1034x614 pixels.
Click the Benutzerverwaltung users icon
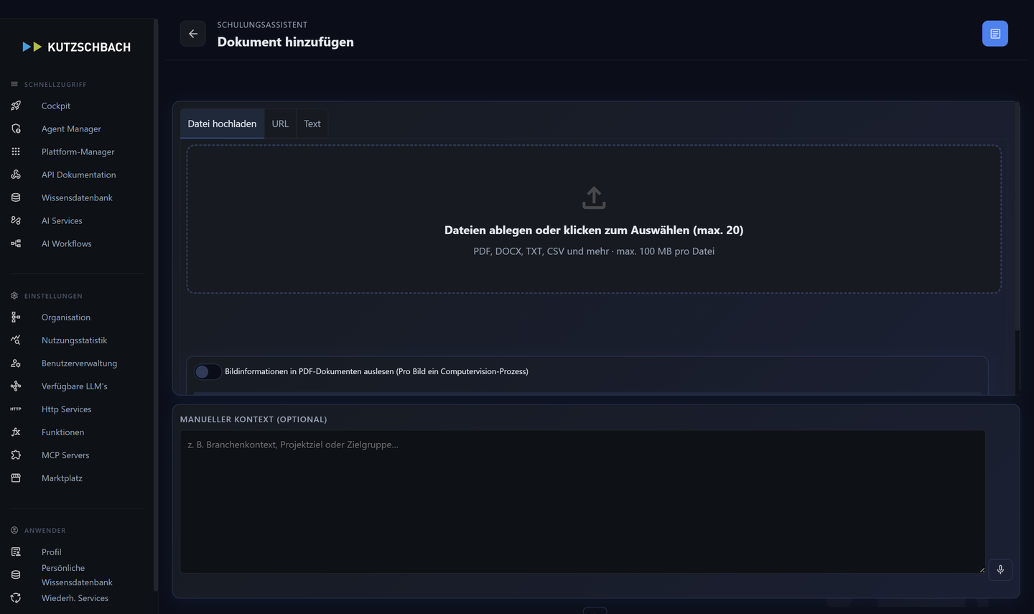16,363
